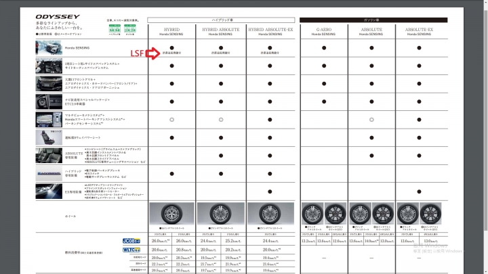Click the hybrid badge equipment thumbnail
The width and height of the screenshot is (488, 274).
coord(49,173)
